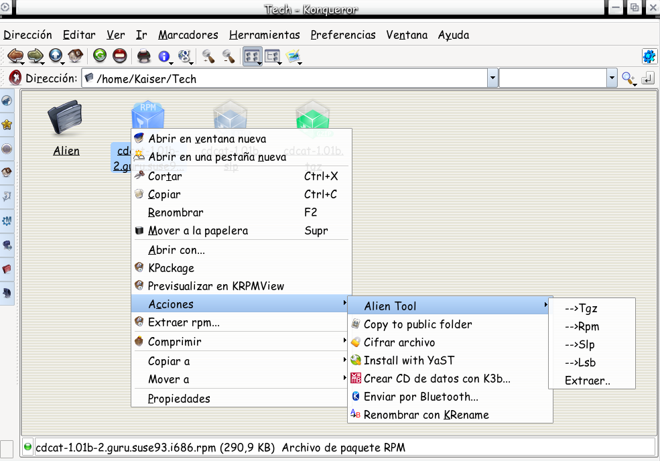Go up one directory with Up icon
Screen dimensions: 660x461
click(x=56, y=56)
